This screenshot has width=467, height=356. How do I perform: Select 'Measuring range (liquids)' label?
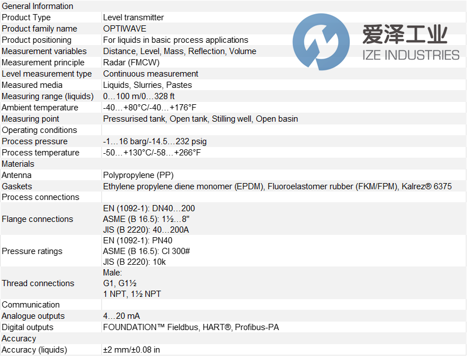tap(48, 96)
